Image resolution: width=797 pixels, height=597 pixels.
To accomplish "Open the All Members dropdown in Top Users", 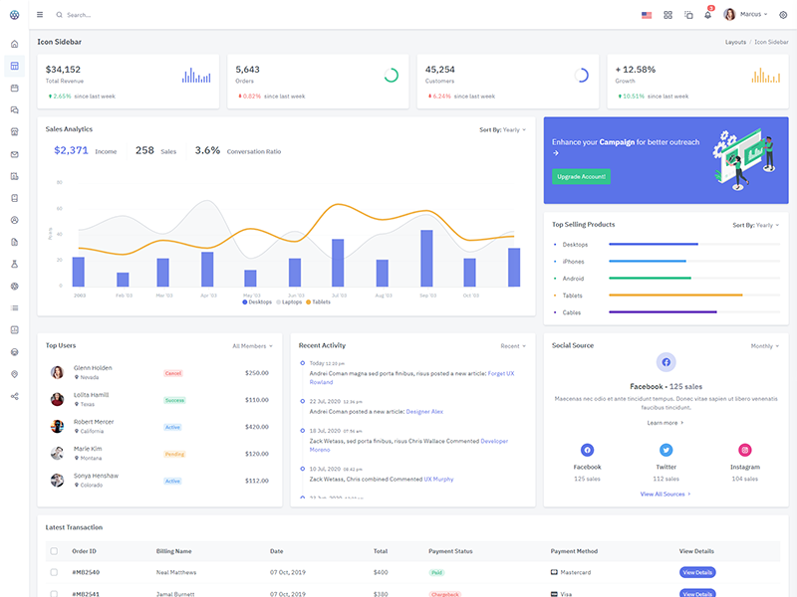I will [x=252, y=346].
